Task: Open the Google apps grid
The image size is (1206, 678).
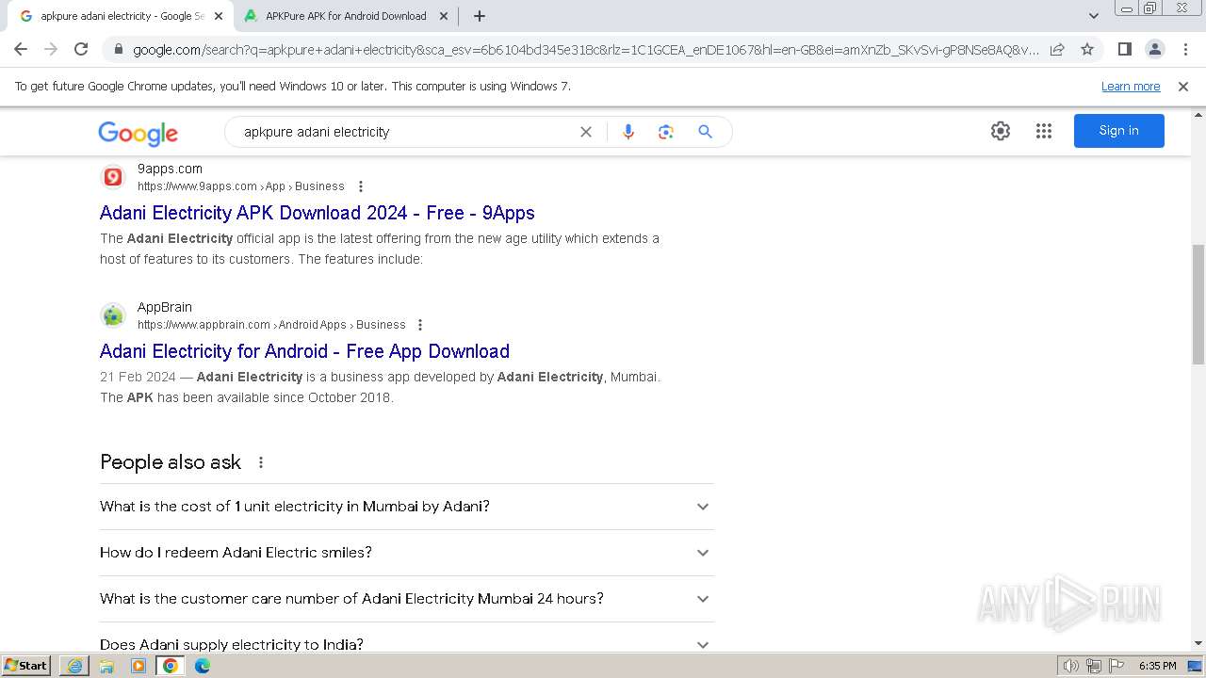Action: (x=1044, y=131)
